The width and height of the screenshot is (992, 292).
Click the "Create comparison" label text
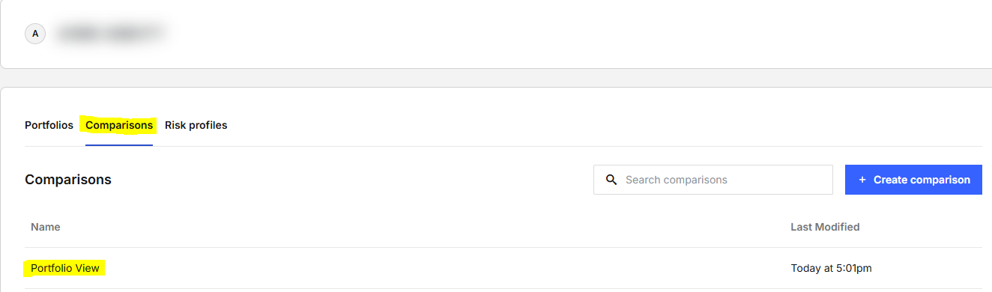pos(922,180)
